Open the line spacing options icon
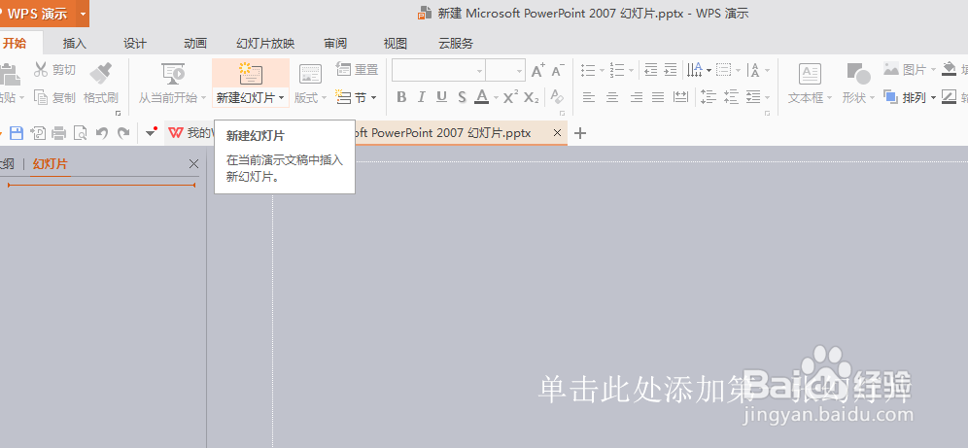The image size is (968, 448). coord(752,97)
